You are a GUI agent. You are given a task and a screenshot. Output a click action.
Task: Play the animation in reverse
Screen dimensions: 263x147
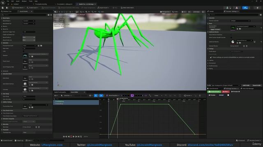click(x=69, y=136)
